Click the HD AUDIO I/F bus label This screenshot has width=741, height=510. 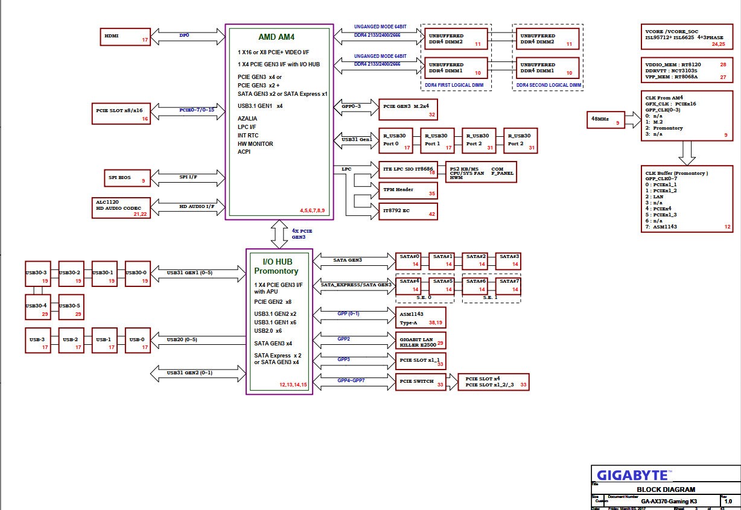point(197,207)
